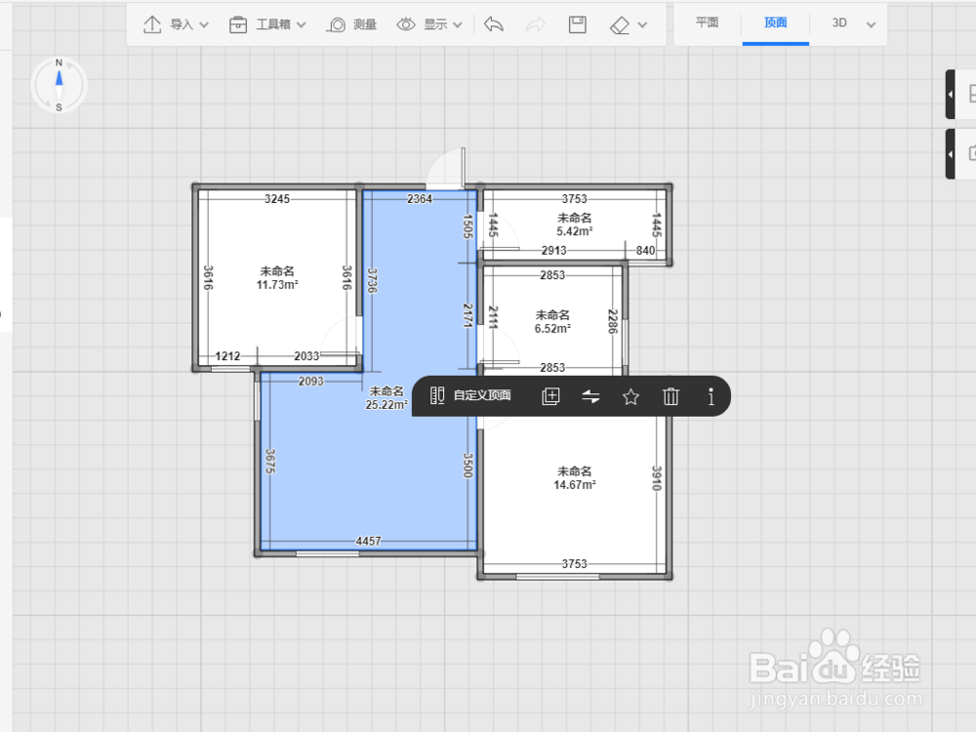Screen dimensions: 976x732
Task: Click the 2364 dimension label
Action: tap(420, 199)
